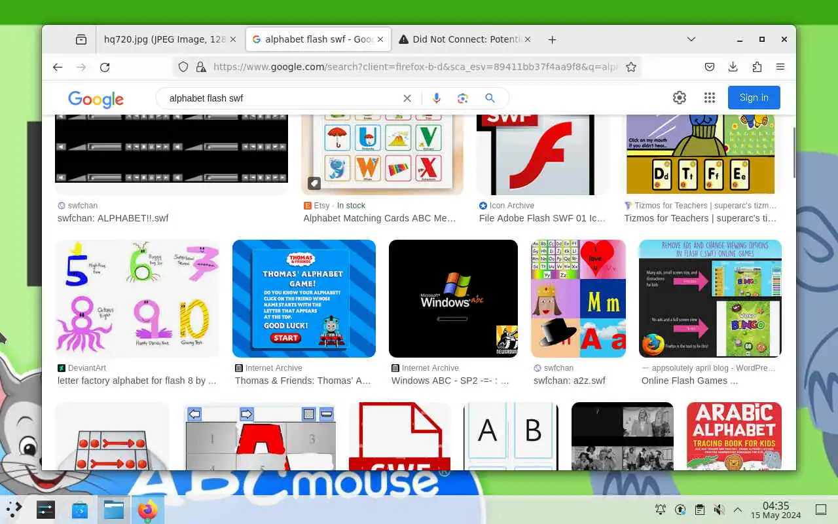Image resolution: width=838 pixels, height=524 pixels.
Task: Open letter factory alphabet DeviantArt link
Action: click(137, 381)
